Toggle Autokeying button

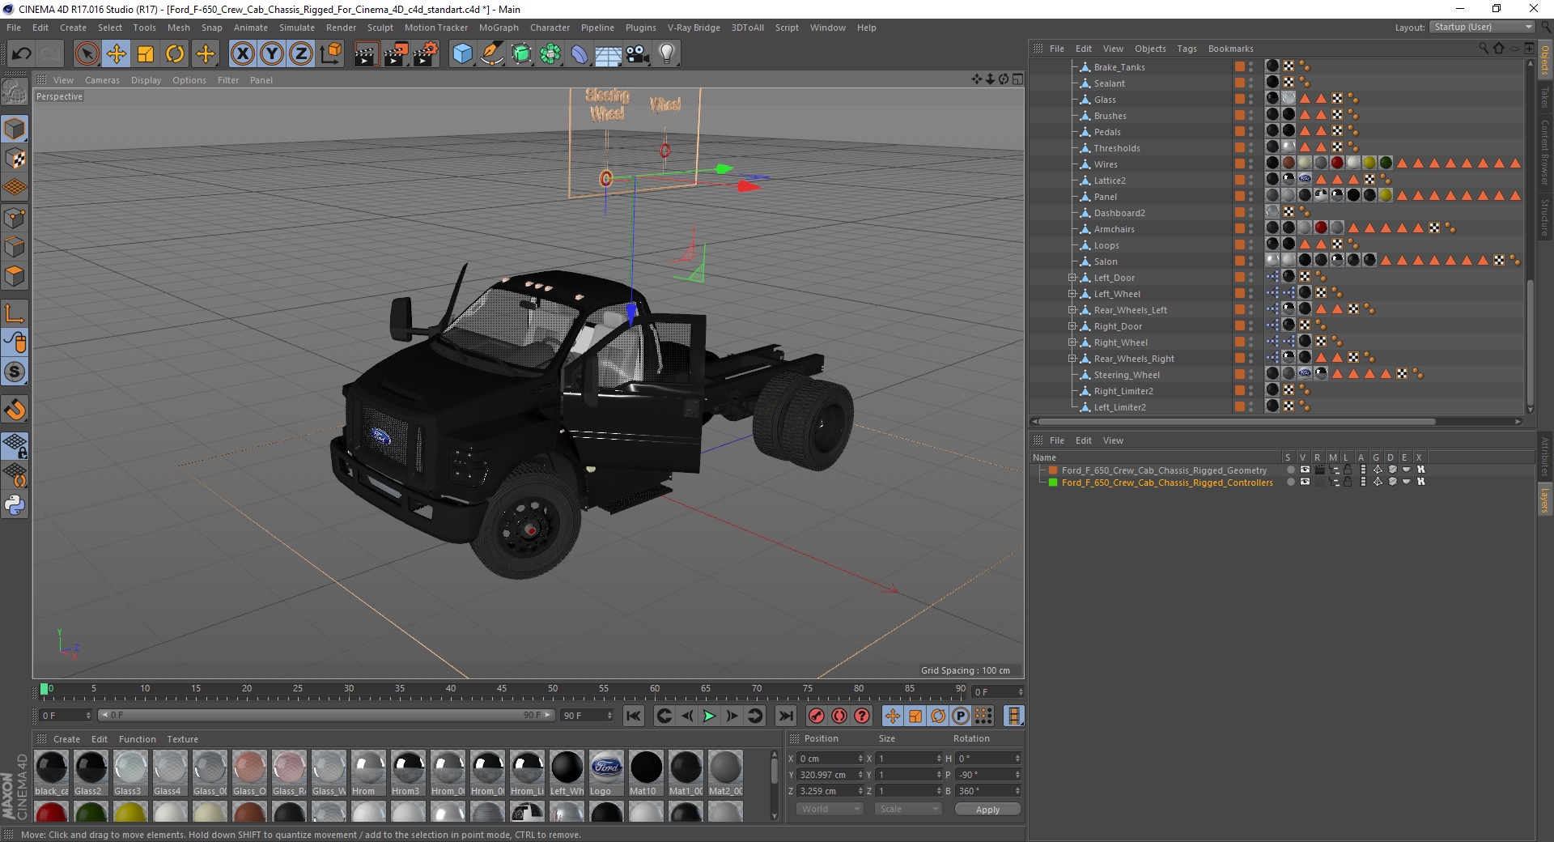(839, 716)
